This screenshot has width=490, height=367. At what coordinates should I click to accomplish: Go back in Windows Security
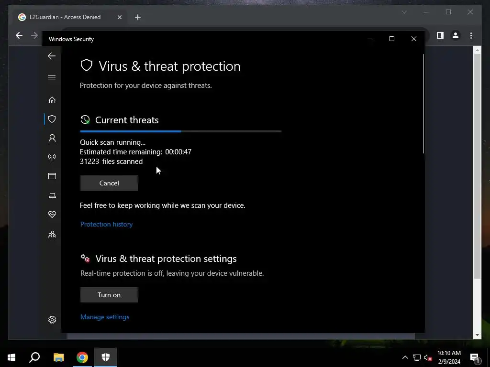click(52, 56)
